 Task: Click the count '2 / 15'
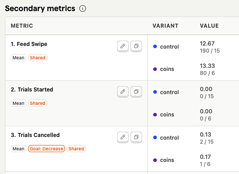[207, 142]
